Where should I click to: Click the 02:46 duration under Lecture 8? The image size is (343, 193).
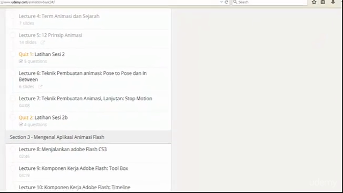(x=24, y=157)
